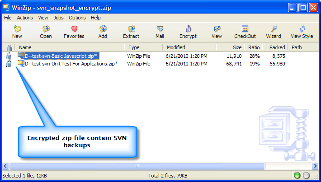Click ratio value 28%

coord(255,56)
